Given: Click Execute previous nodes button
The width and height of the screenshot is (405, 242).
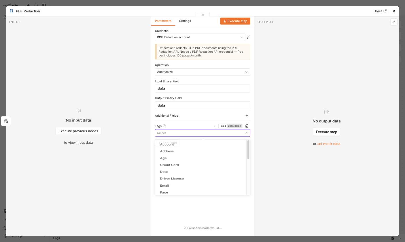Looking at the screenshot, I should (x=78, y=131).
